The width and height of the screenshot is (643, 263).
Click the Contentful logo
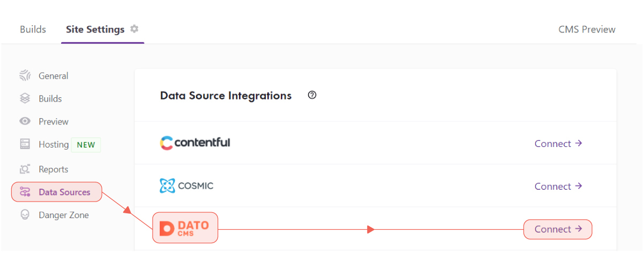[x=195, y=143]
